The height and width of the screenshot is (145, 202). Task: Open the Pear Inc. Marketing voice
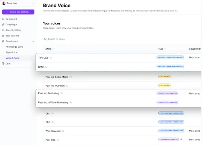point(49,93)
